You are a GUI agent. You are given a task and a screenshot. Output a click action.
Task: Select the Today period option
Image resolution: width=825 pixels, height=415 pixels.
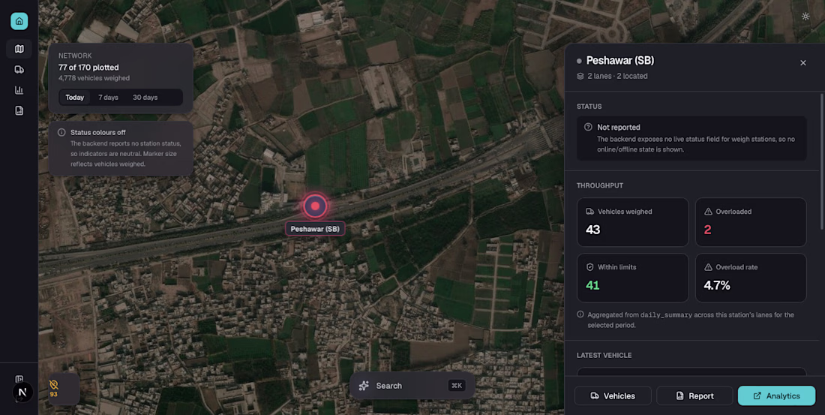(x=75, y=98)
